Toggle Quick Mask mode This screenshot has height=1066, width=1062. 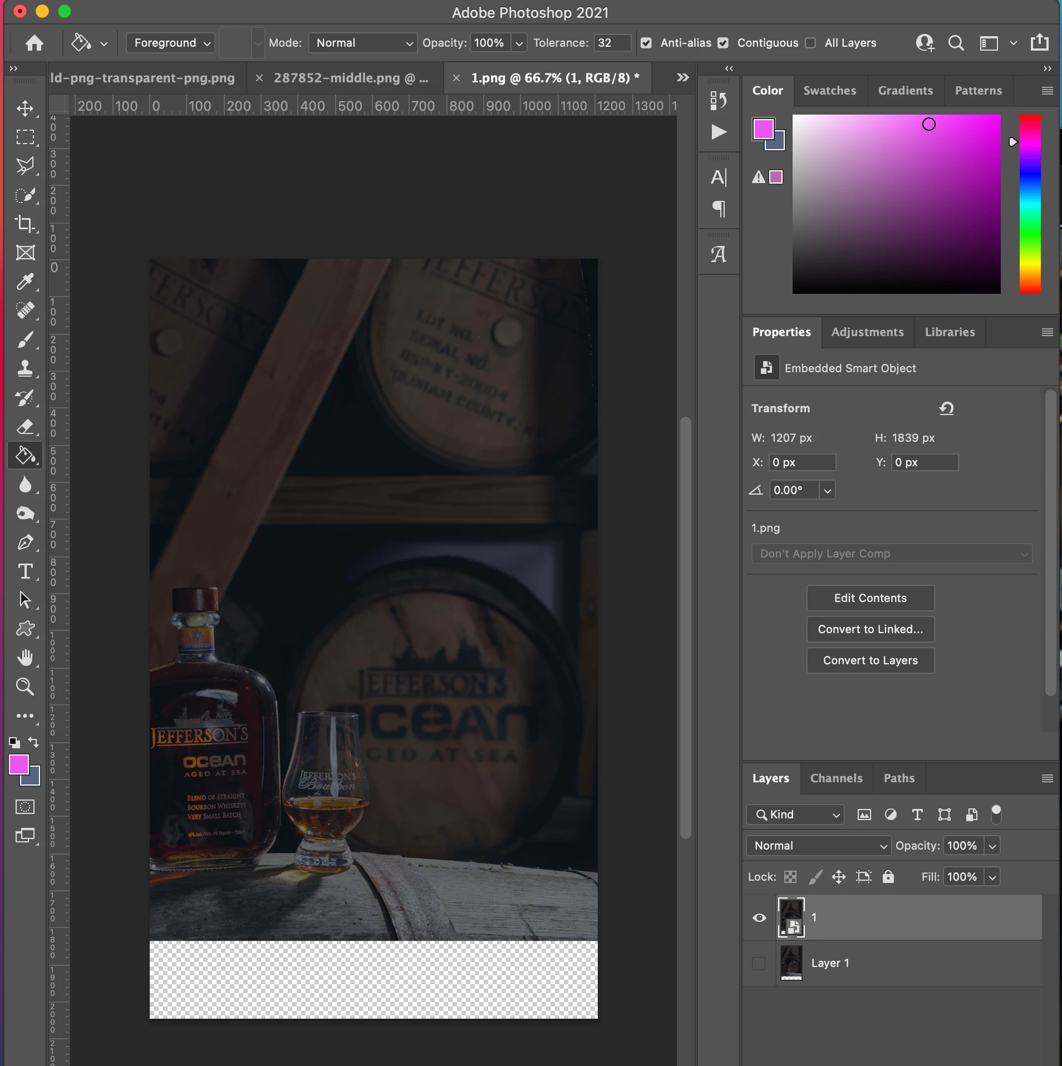click(x=25, y=807)
